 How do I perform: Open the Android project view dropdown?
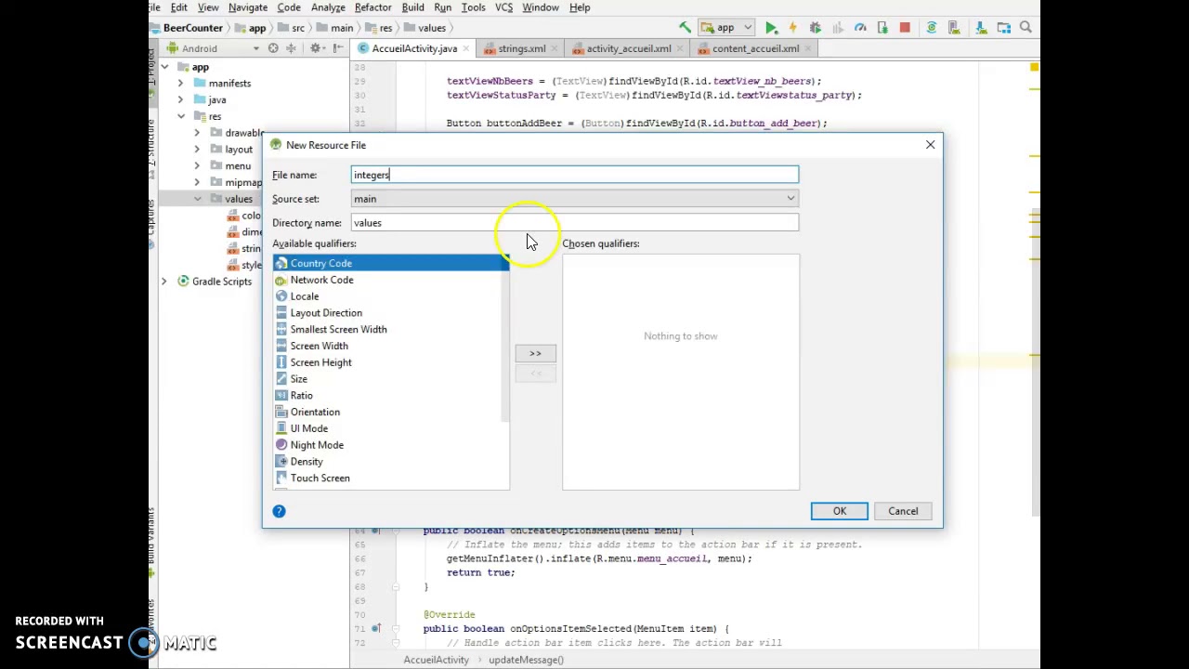click(x=214, y=48)
